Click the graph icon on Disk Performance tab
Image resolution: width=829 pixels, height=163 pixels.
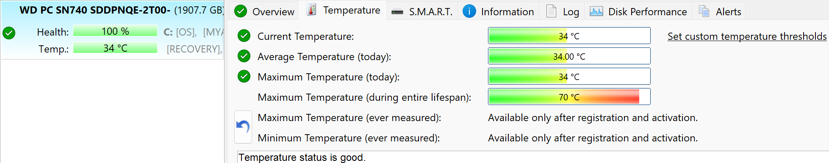click(596, 11)
